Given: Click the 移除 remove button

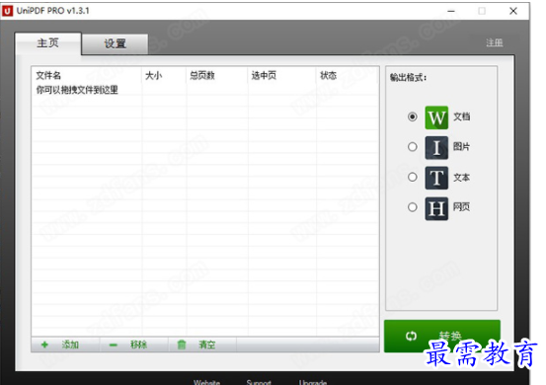Looking at the screenshot, I should pos(134,345).
